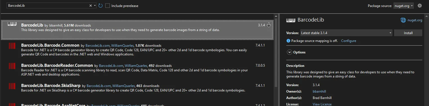This screenshot has width=429, height=106.
Task: Click the red BarcodeLib.Barcode.Common icon
Action: pos(12,46)
